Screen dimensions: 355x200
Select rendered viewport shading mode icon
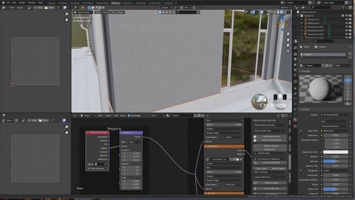pyautogui.click(x=285, y=12)
